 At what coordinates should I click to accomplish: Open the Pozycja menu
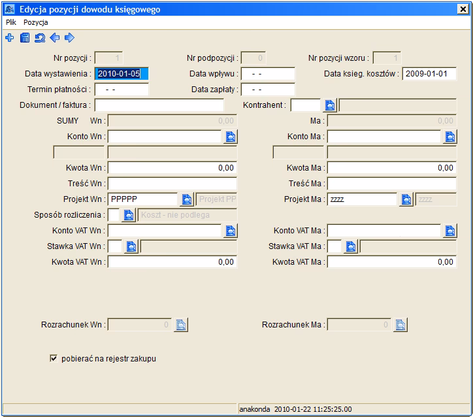point(36,22)
